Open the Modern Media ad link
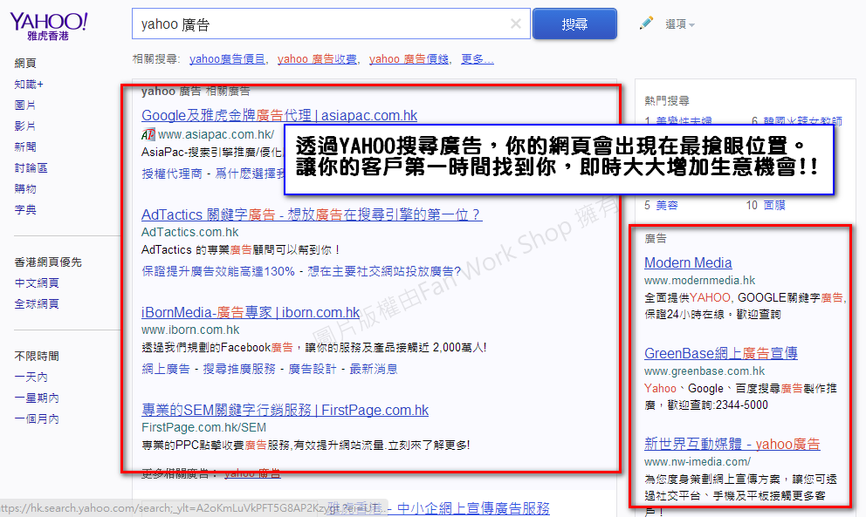866x517 pixels. point(688,263)
